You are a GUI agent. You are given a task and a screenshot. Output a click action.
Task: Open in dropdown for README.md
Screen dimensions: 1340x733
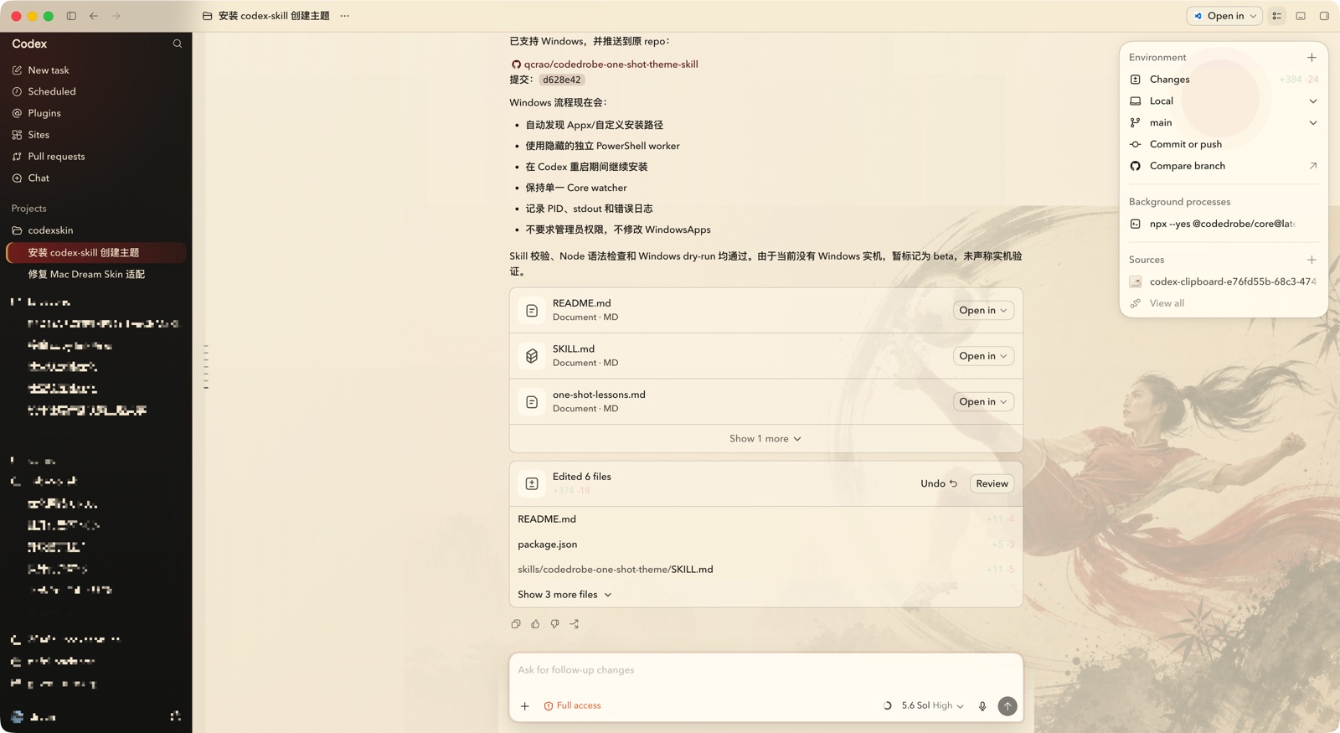click(x=983, y=311)
